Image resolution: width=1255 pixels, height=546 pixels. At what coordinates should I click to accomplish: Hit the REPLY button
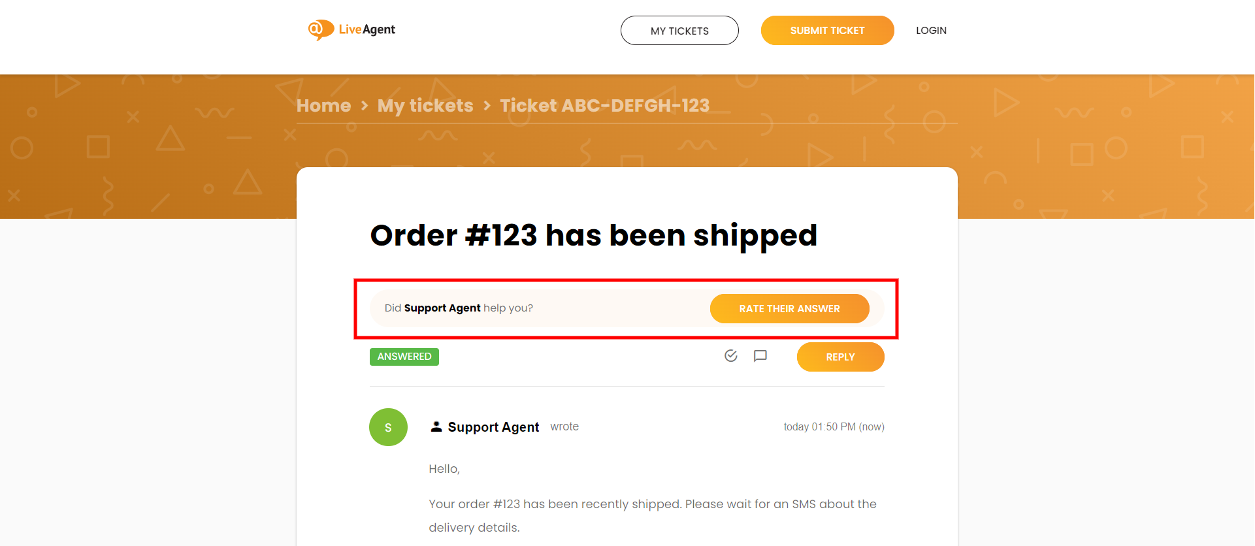(840, 357)
